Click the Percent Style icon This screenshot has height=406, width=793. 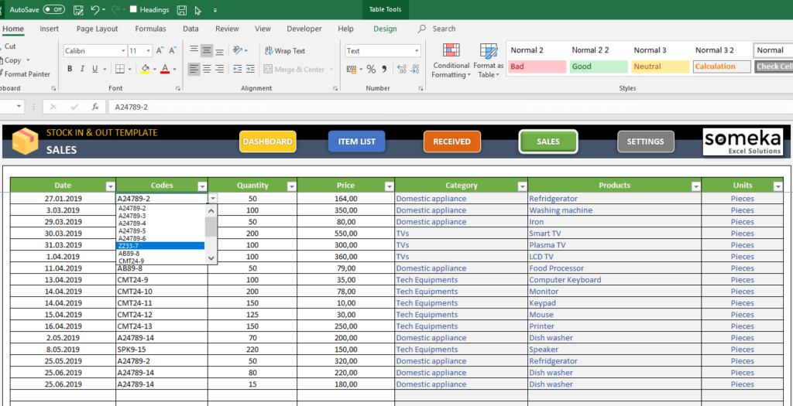(x=372, y=69)
